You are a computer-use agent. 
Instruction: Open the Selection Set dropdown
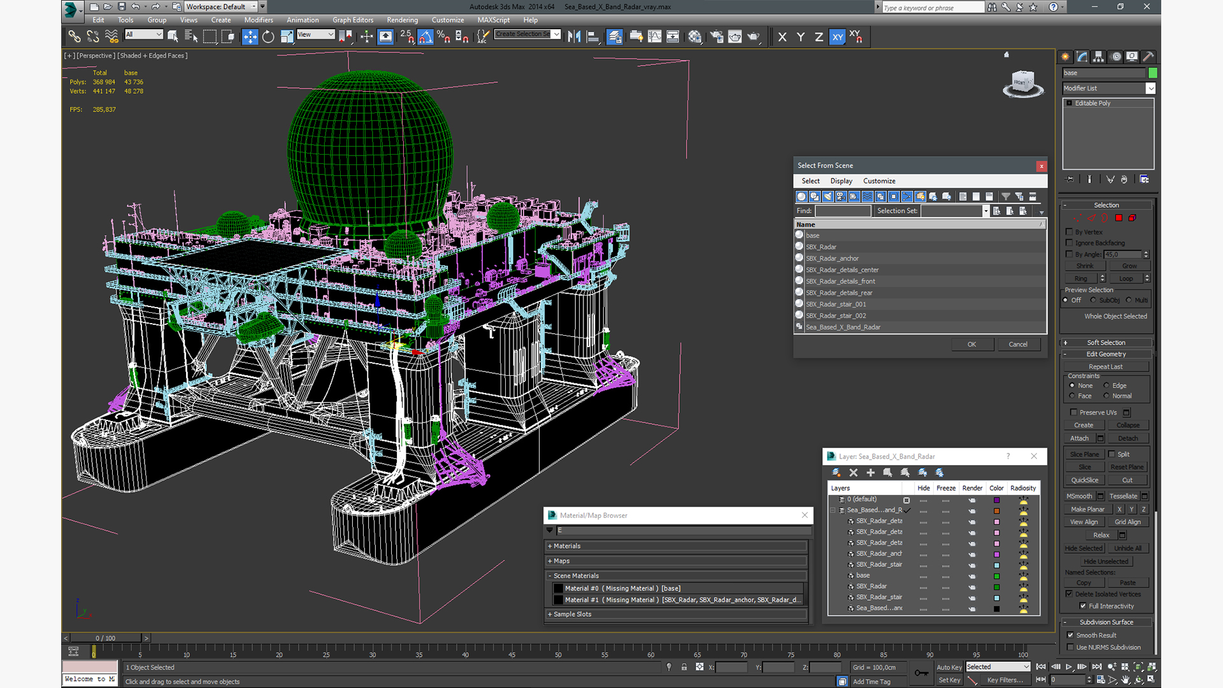tap(985, 211)
